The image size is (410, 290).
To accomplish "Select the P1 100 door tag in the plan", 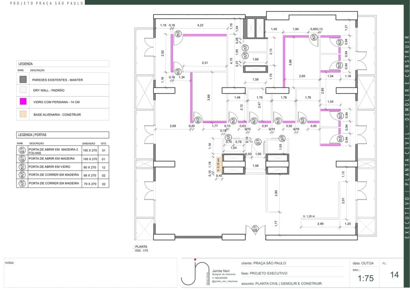I will tap(258, 142).
